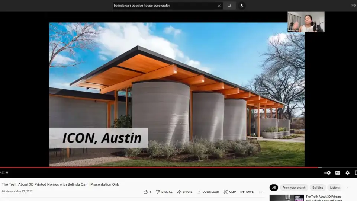This screenshot has width=357, height=201.
Task: Open the Create video icon
Action: (353, 6)
